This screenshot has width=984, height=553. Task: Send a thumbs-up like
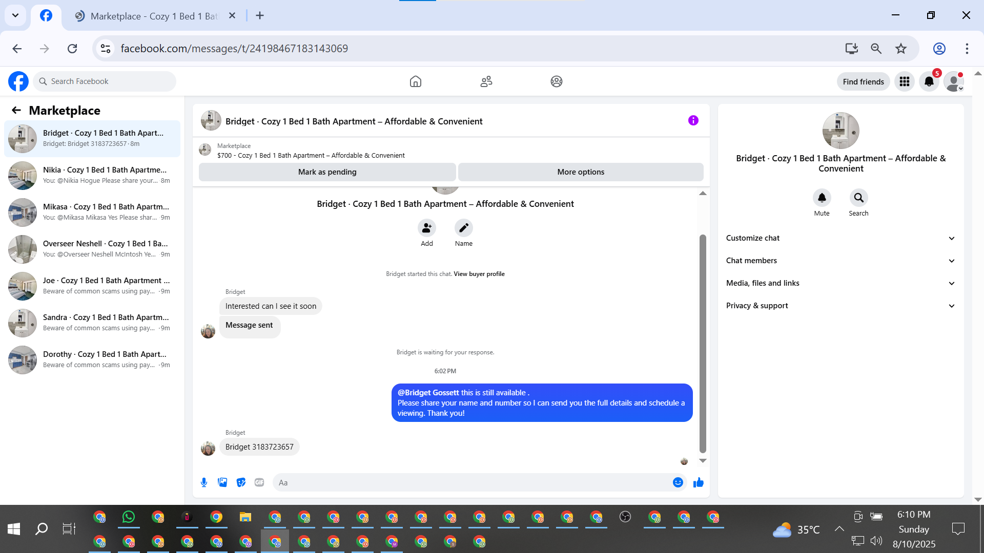(x=698, y=482)
